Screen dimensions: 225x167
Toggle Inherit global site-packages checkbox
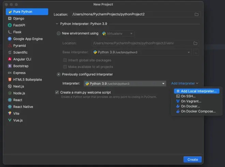[x=65, y=60]
